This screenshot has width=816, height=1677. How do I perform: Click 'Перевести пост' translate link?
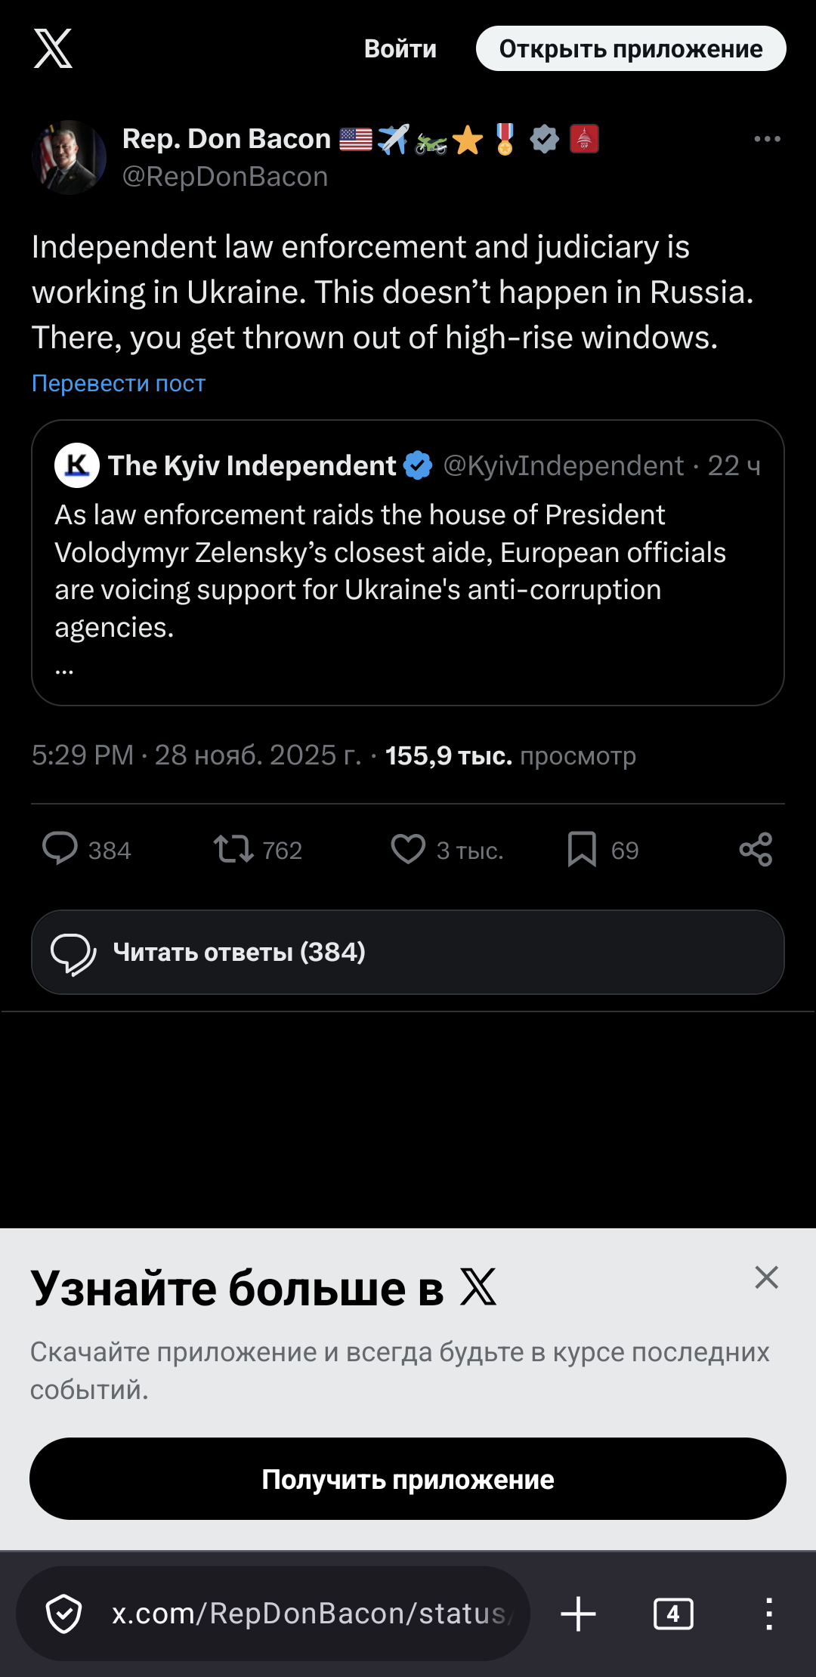click(119, 384)
